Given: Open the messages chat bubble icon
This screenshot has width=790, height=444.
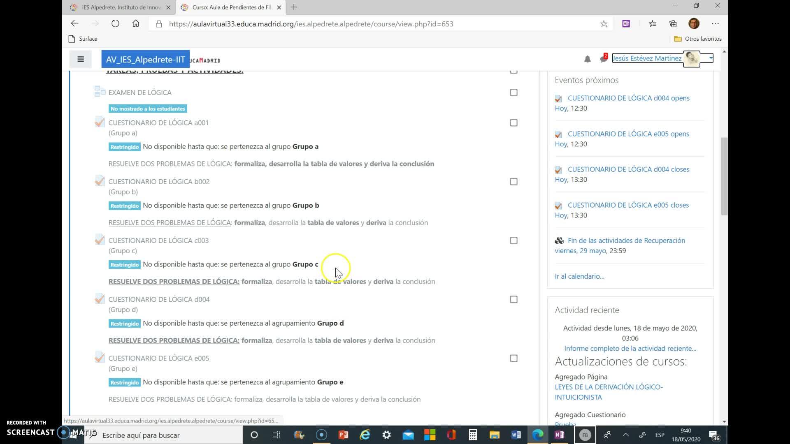Looking at the screenshot, I should (x=603, y=59).
